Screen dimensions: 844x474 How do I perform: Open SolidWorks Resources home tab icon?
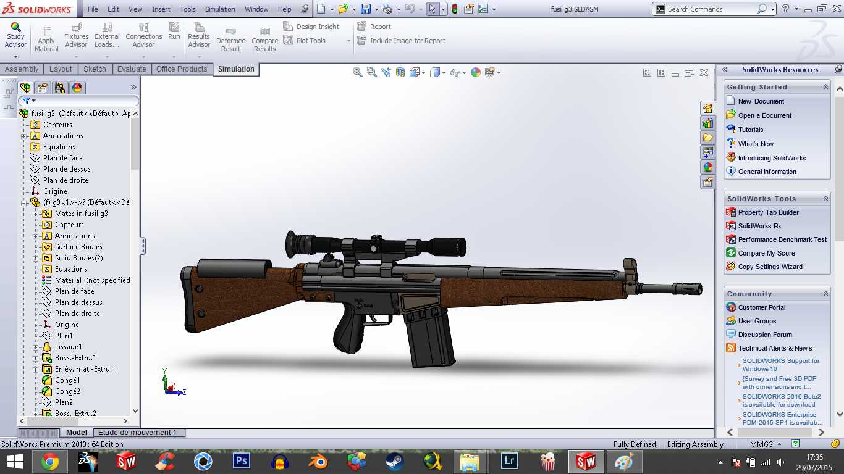[707, 108]
